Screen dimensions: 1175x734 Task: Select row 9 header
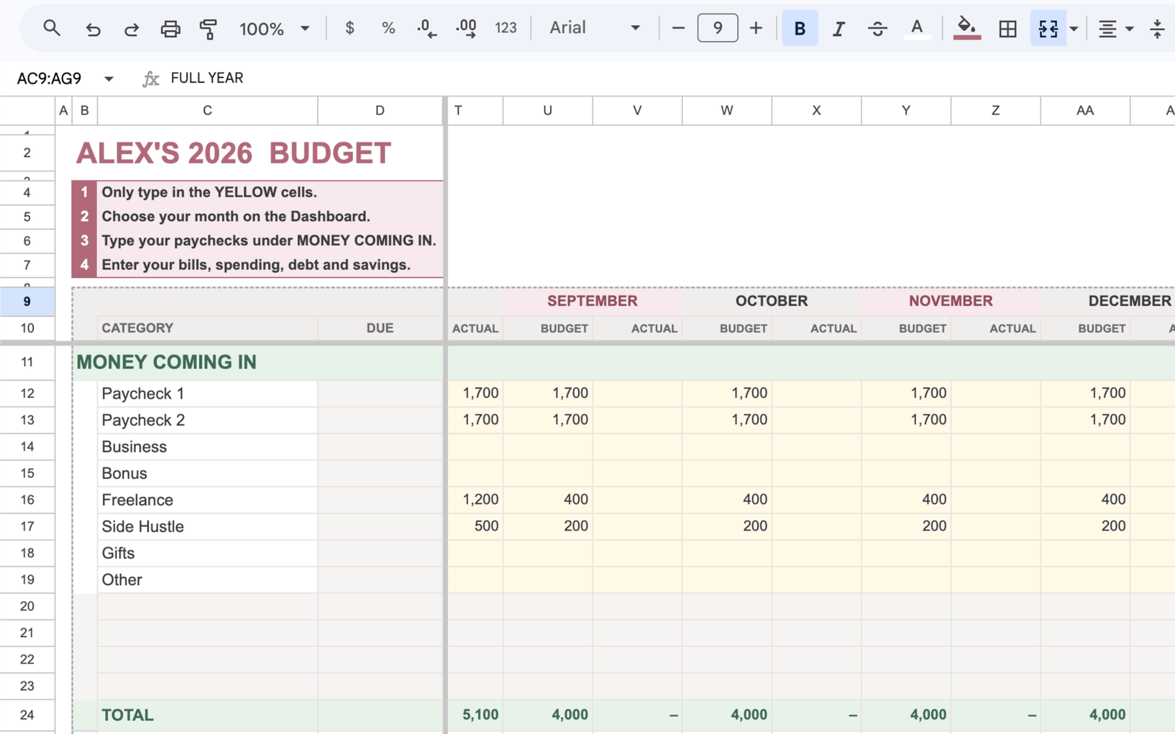pos(27,302)
